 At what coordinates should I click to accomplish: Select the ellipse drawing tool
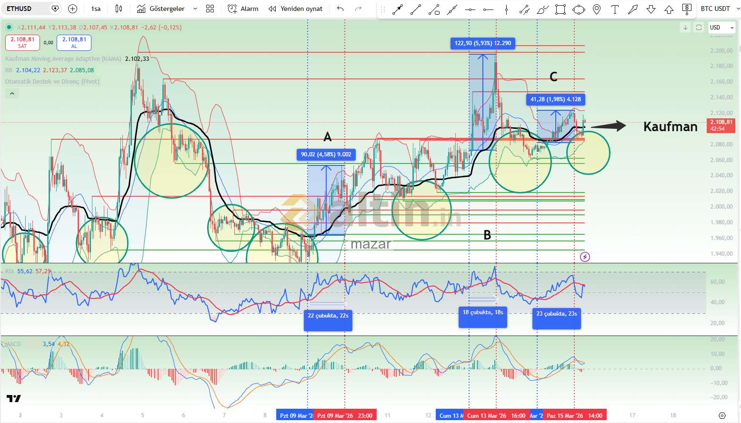[x=579, y=9]
